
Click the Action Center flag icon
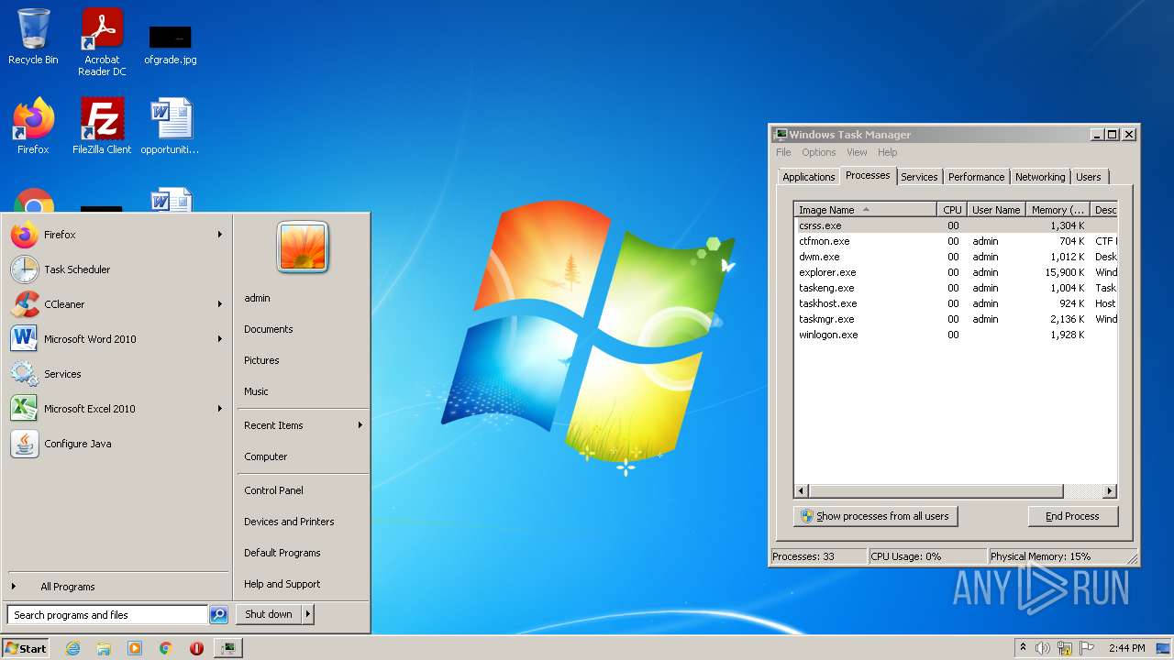coord(1087,648)
